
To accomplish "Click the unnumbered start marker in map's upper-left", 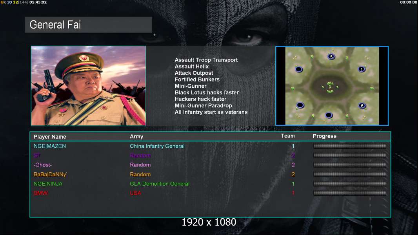I will [x=299, y=69].
